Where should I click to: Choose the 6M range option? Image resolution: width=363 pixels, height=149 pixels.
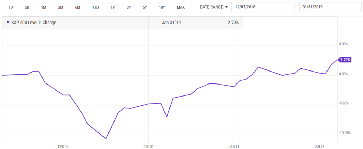77,7
